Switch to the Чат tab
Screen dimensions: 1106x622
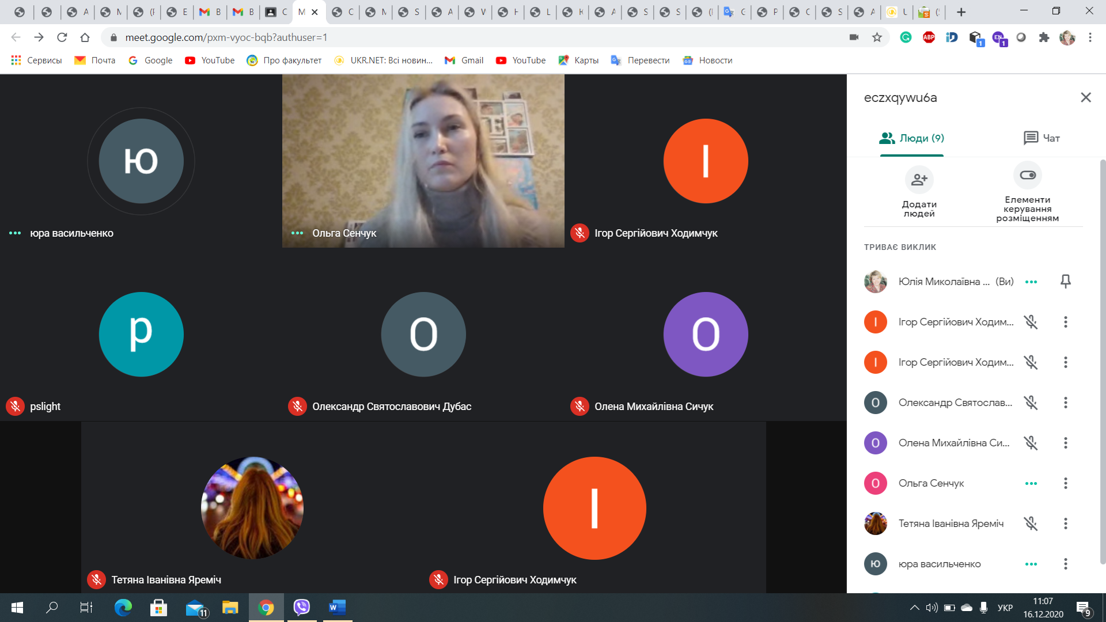tap(1041, 138)
